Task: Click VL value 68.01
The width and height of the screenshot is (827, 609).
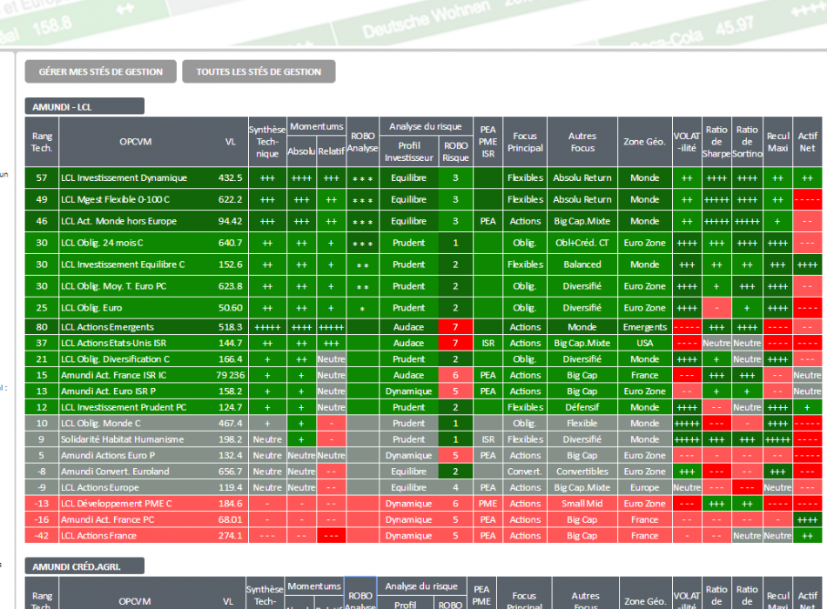Action: pyautogui.click(x=231, y=519)
